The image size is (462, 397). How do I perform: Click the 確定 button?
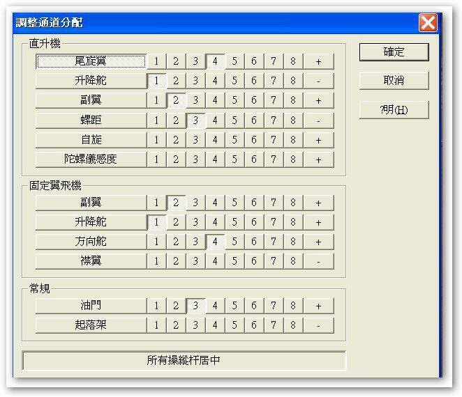pos(394,52)
